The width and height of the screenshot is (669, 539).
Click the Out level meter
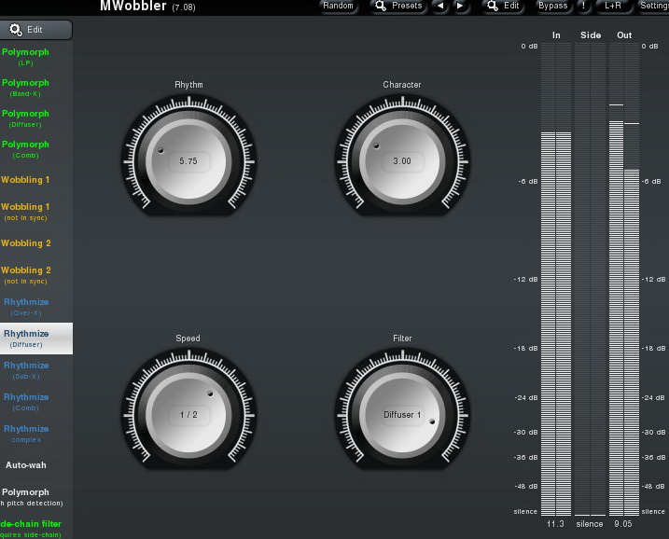624,280
